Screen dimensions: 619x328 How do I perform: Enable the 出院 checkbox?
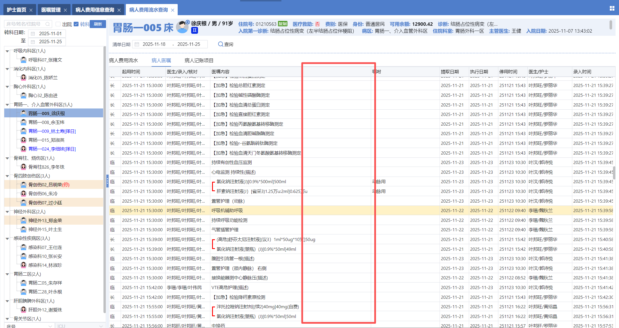point(58,24)
